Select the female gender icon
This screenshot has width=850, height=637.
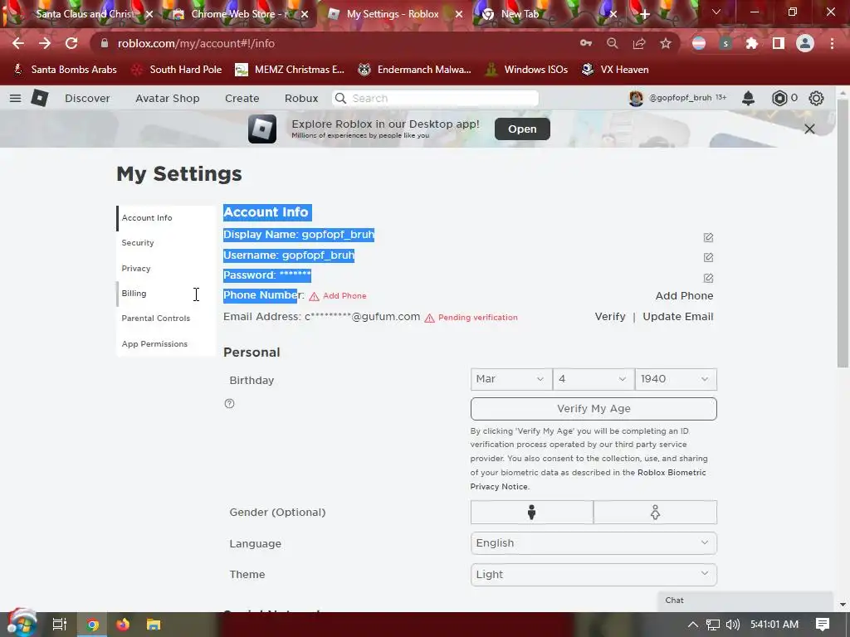click(656, 513)
